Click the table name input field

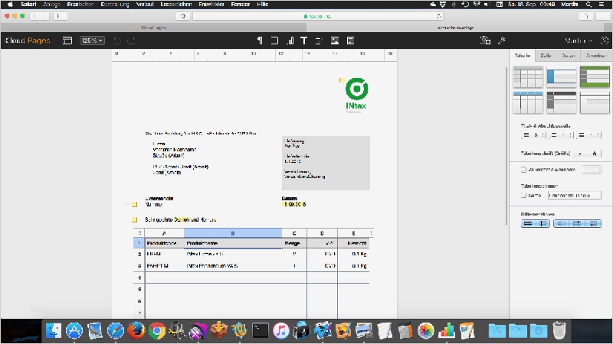pyautogui.click(x=574, y=196)
